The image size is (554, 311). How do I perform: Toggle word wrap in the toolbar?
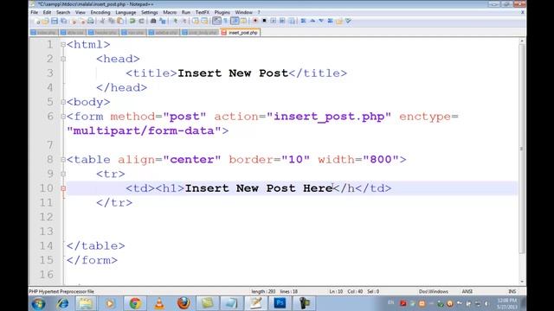point(216,21)
